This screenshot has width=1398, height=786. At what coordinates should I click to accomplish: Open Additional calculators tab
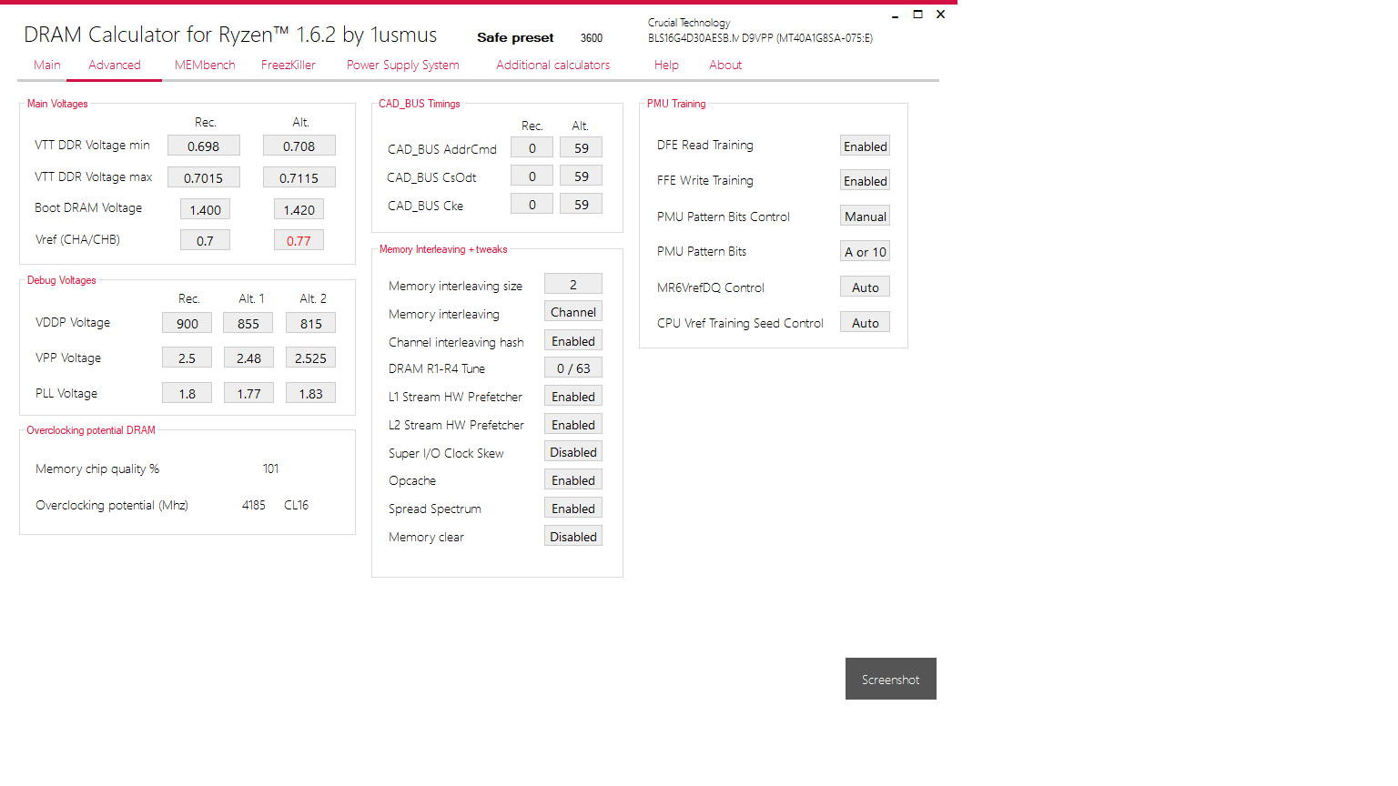pos(553,65)
